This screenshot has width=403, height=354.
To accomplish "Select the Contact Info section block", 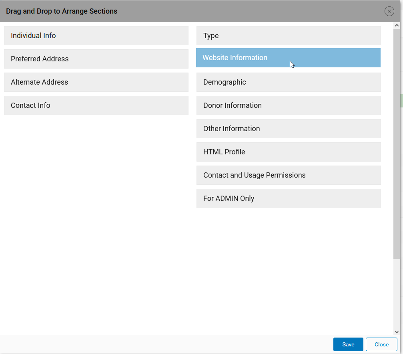I will click(x=96, y=105).
